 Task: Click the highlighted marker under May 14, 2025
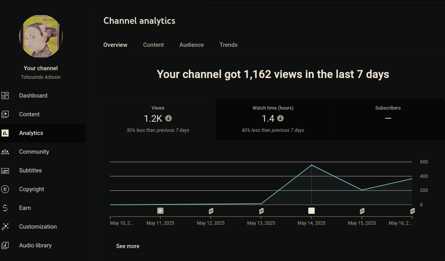312,211
